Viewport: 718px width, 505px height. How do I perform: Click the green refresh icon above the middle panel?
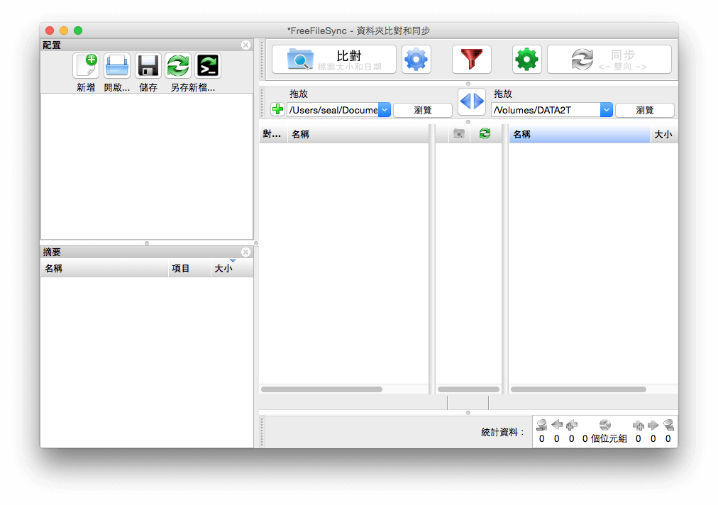[x=486, y=133]
